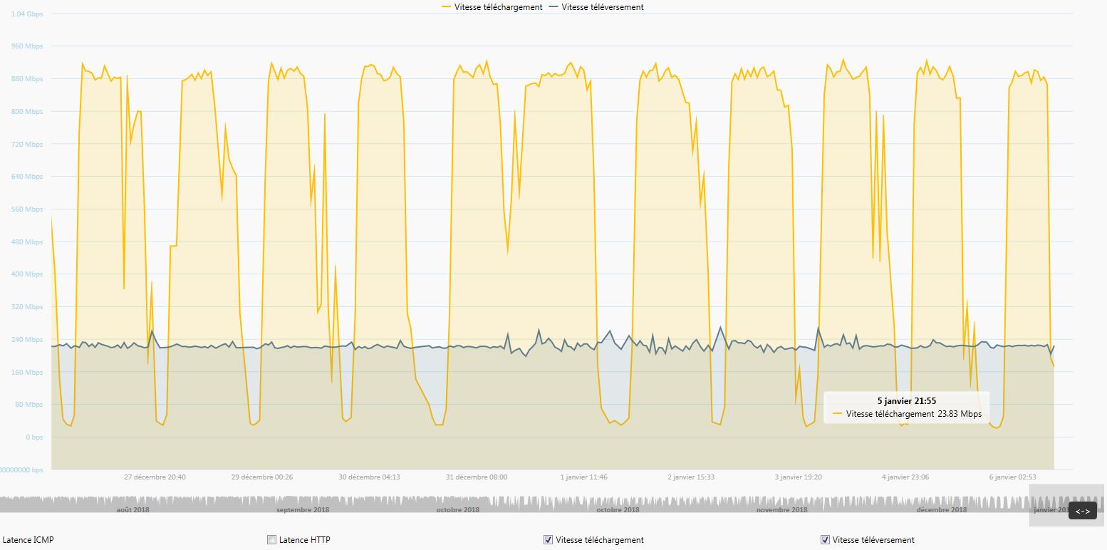
Task: Jump to novembre 2018 in the navigator
Action: tap(781, 509)
